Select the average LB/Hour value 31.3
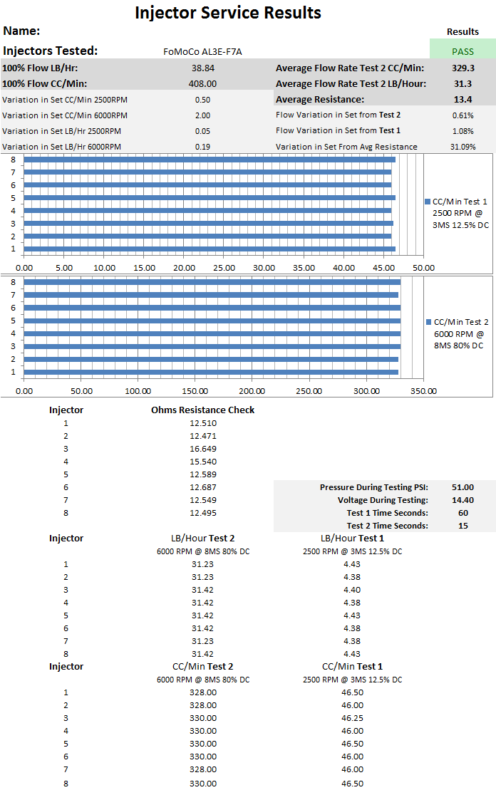The image size is (496, 790). [463, 83]
